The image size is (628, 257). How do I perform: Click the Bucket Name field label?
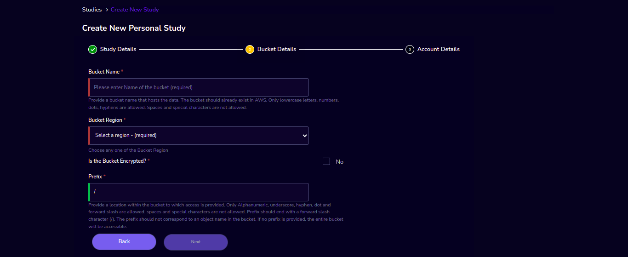coord(104,72)
